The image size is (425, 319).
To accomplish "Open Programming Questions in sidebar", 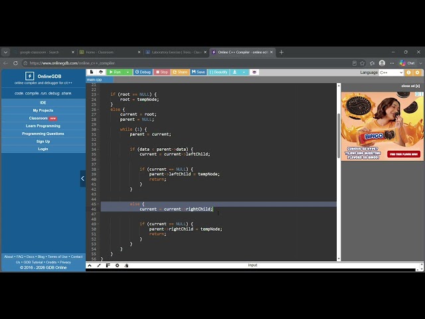I will click(43, 134).
